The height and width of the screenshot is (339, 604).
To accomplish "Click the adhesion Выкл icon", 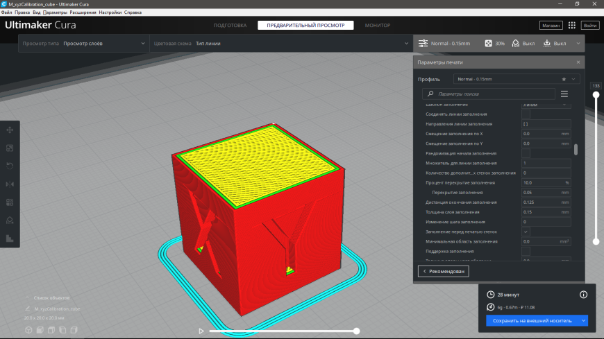I will point(546,44).
